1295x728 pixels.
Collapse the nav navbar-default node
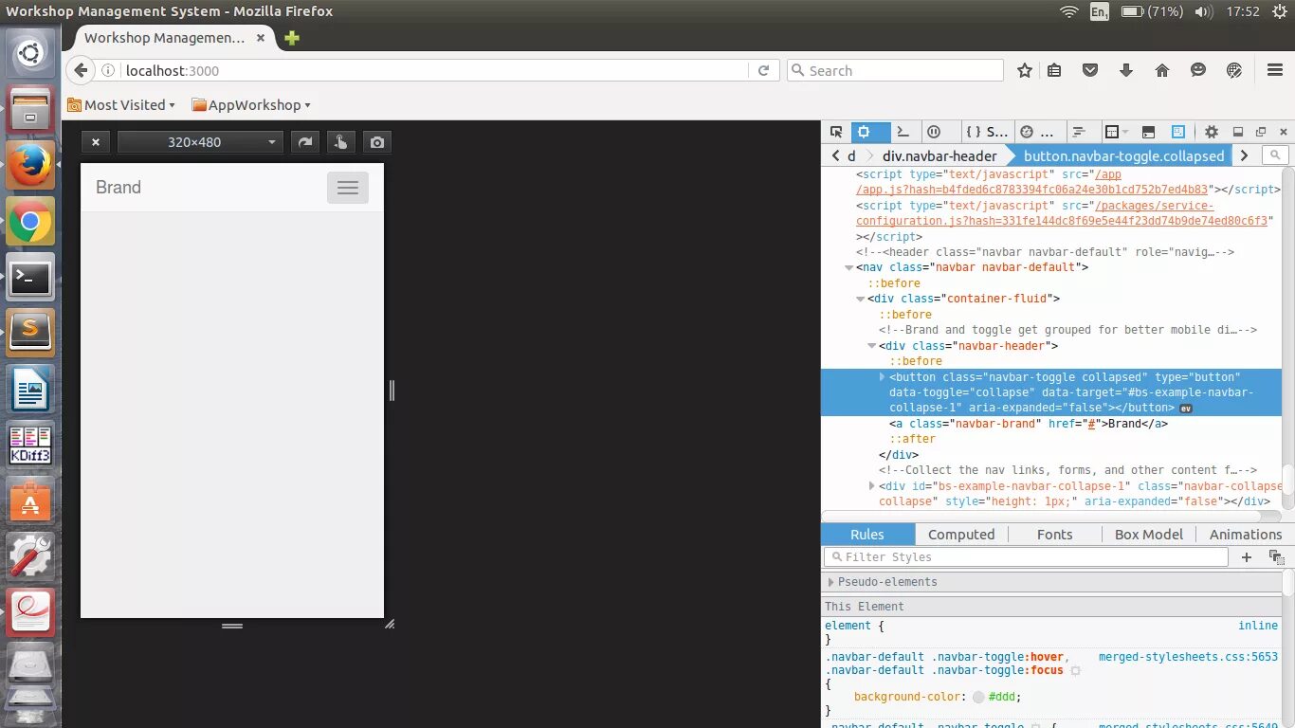click(x=848, y=267)
